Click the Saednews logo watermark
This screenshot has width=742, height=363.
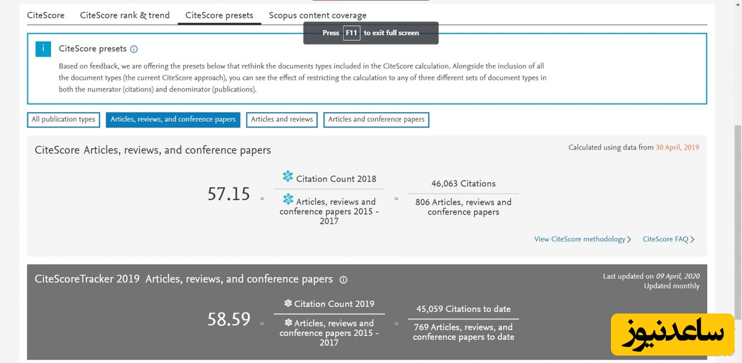point(672,335)
